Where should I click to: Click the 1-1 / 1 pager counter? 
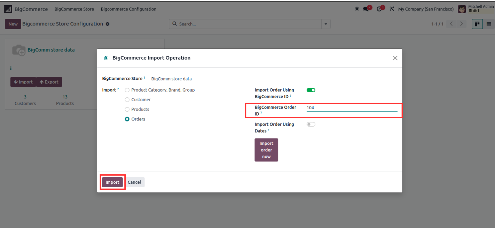tap(437, 24)
